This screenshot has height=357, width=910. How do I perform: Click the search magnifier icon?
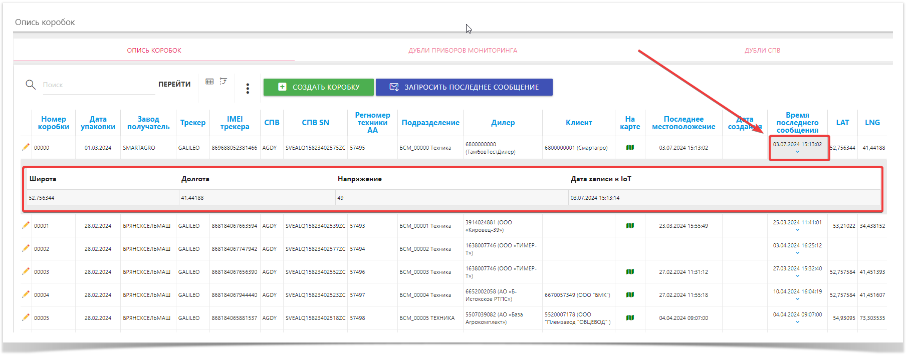pos(31,85)
